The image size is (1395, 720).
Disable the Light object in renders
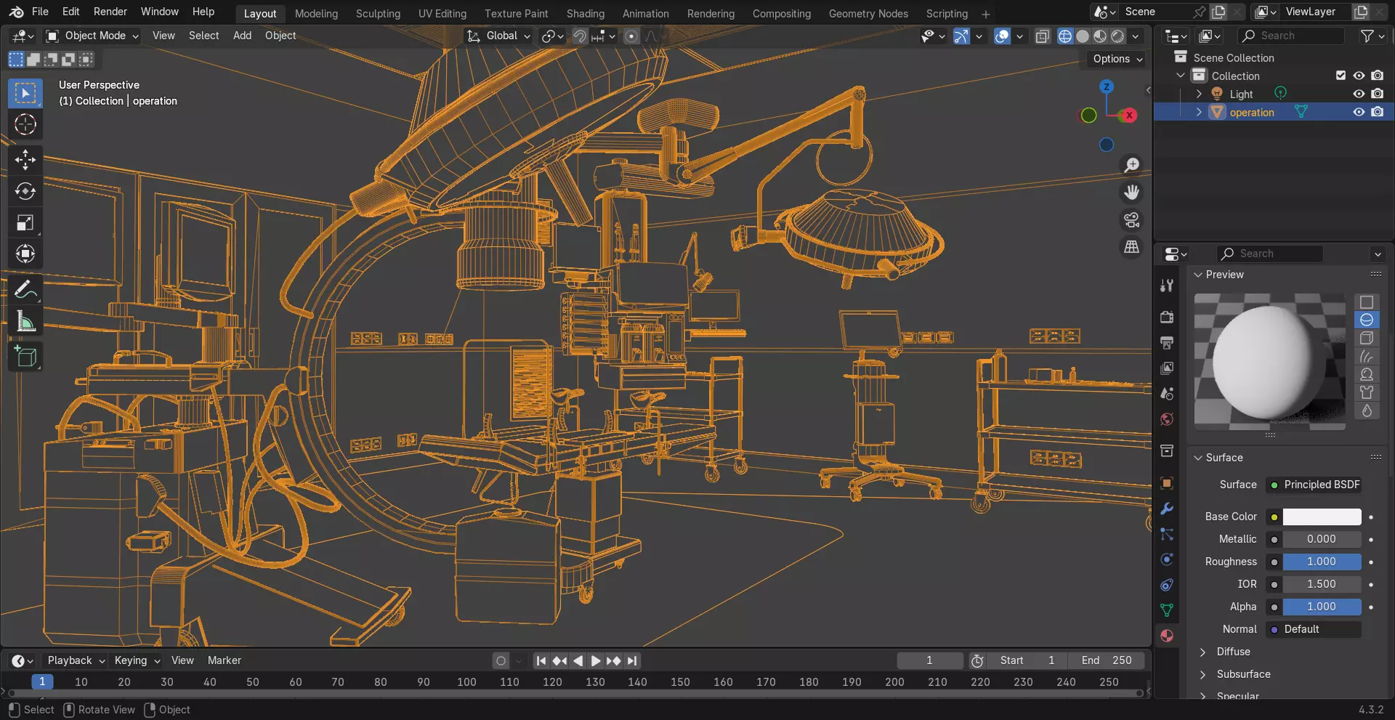pos(1377,94)
